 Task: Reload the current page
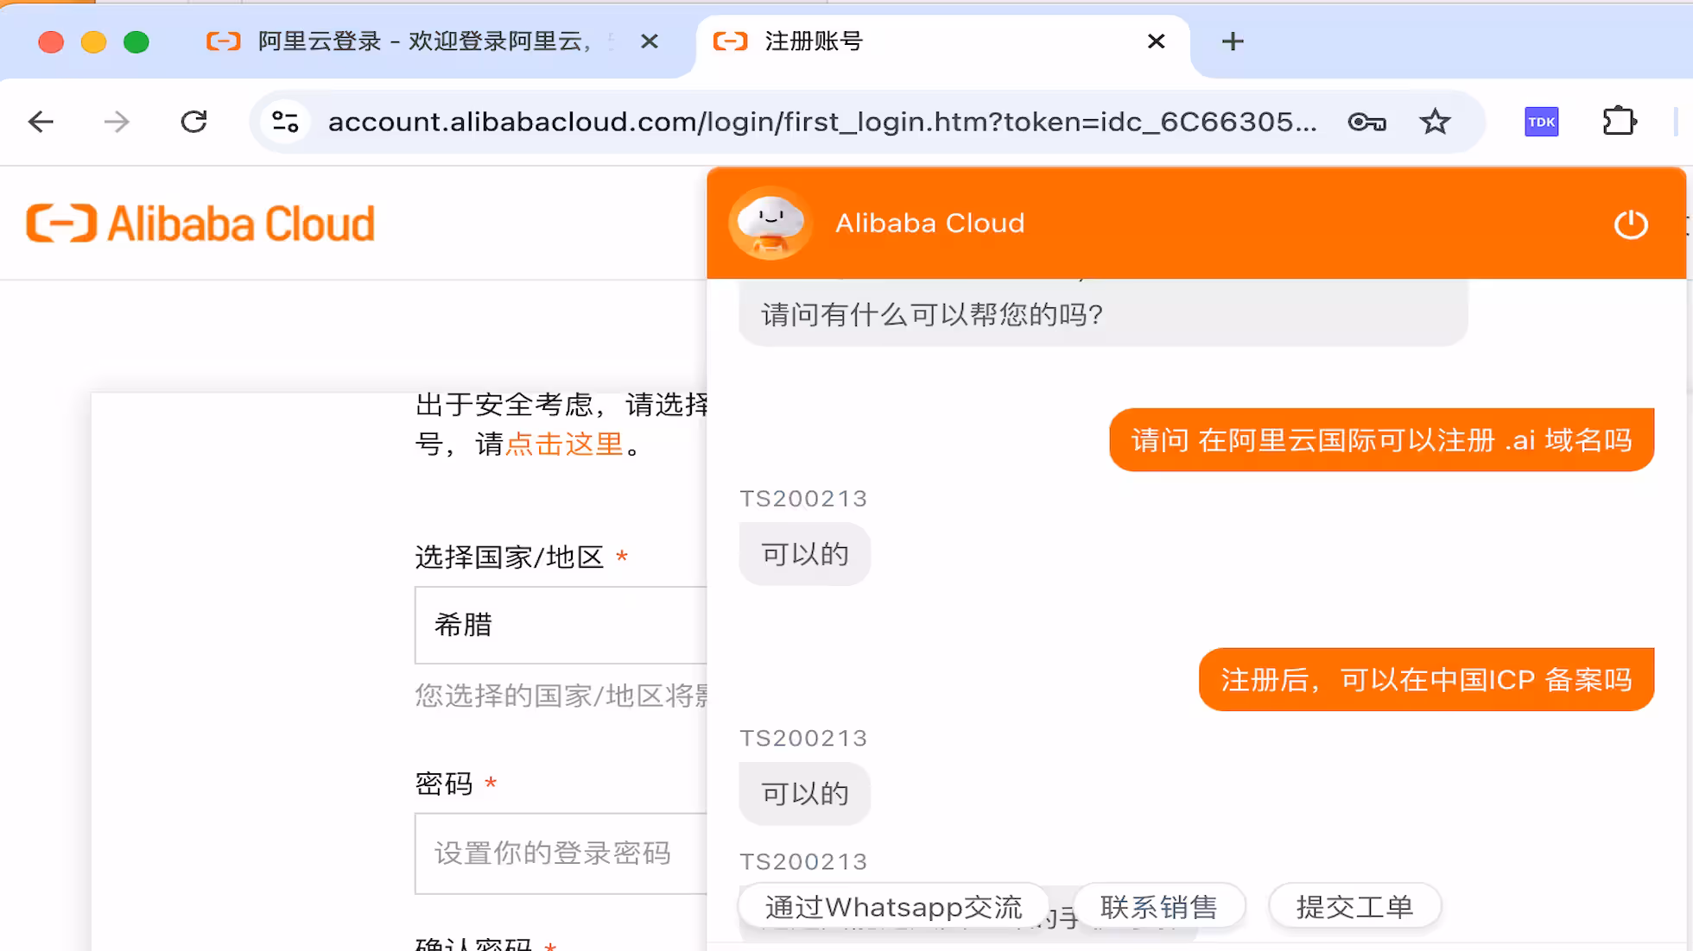194,122
